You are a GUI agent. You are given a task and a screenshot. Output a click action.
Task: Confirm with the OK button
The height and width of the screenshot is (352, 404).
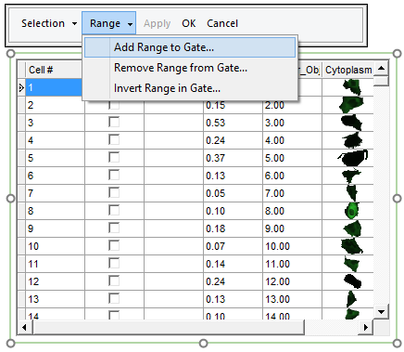click(x=188, y=23)
